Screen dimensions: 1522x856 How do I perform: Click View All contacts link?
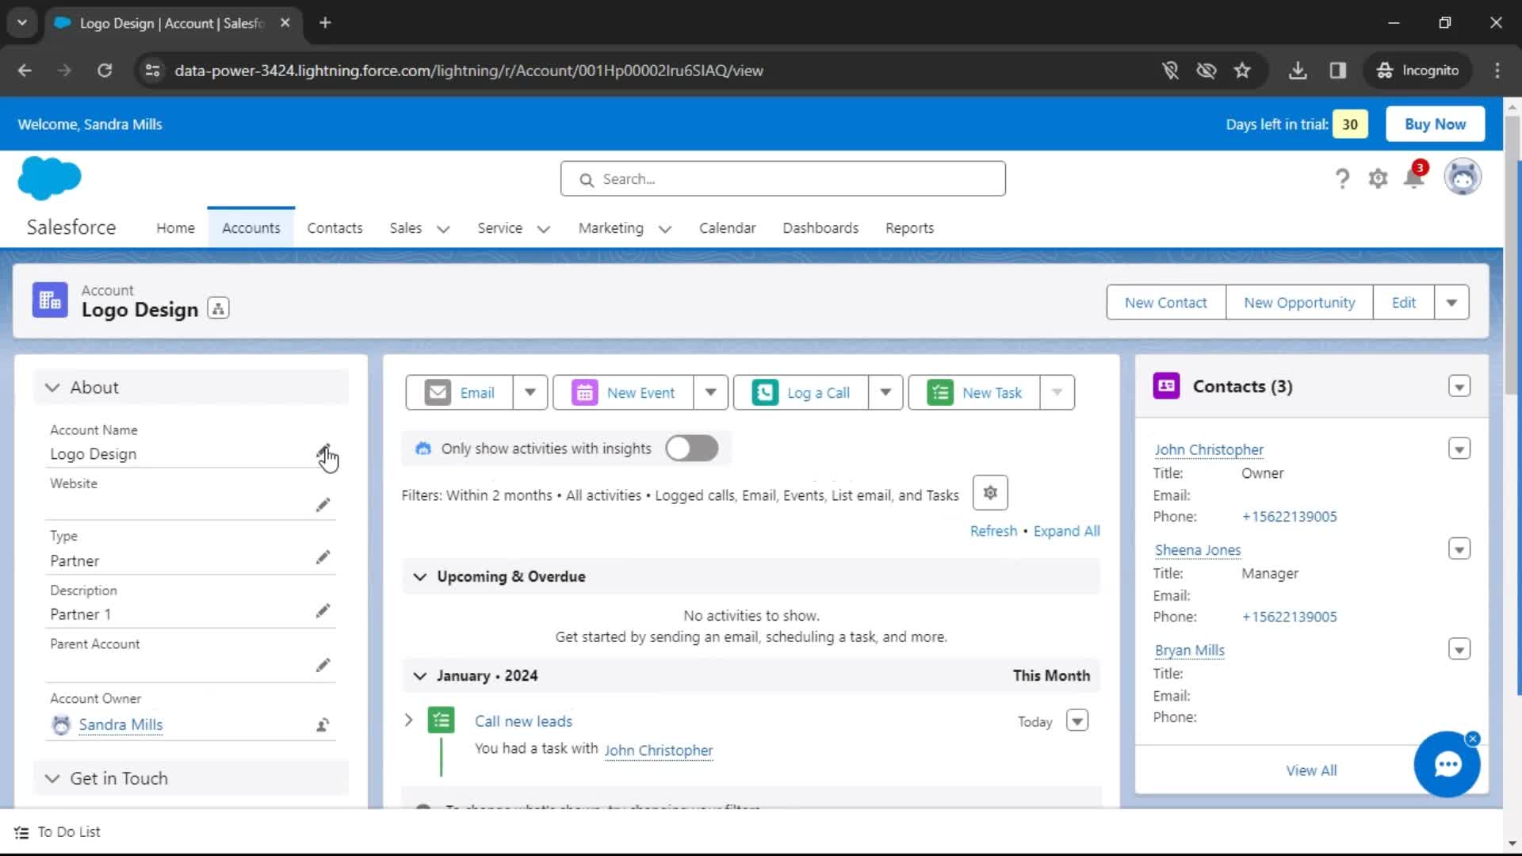point(1310,769)
